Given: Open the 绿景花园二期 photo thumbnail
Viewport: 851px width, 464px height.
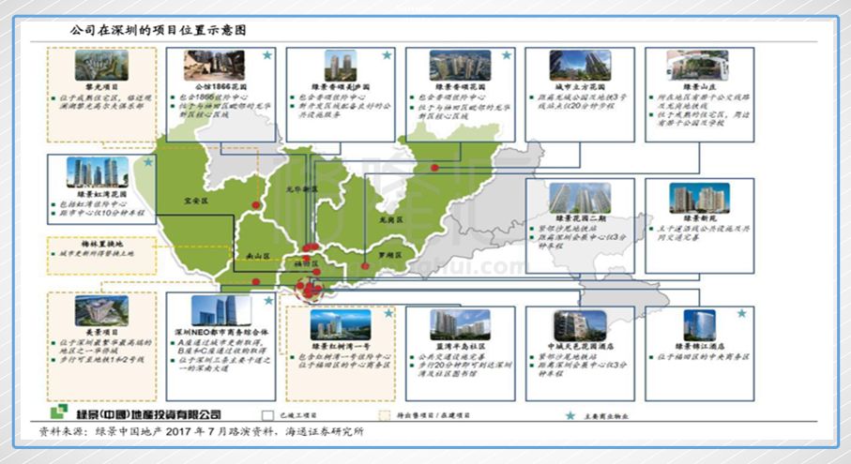Looking at the screenshot, I should (x=580, y=198).
